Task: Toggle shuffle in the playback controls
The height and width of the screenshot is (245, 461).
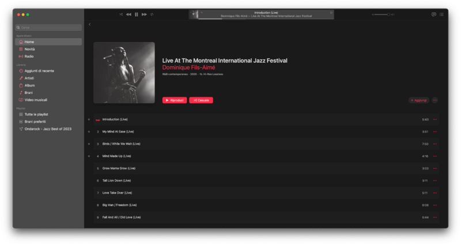Action: (121, 14)
